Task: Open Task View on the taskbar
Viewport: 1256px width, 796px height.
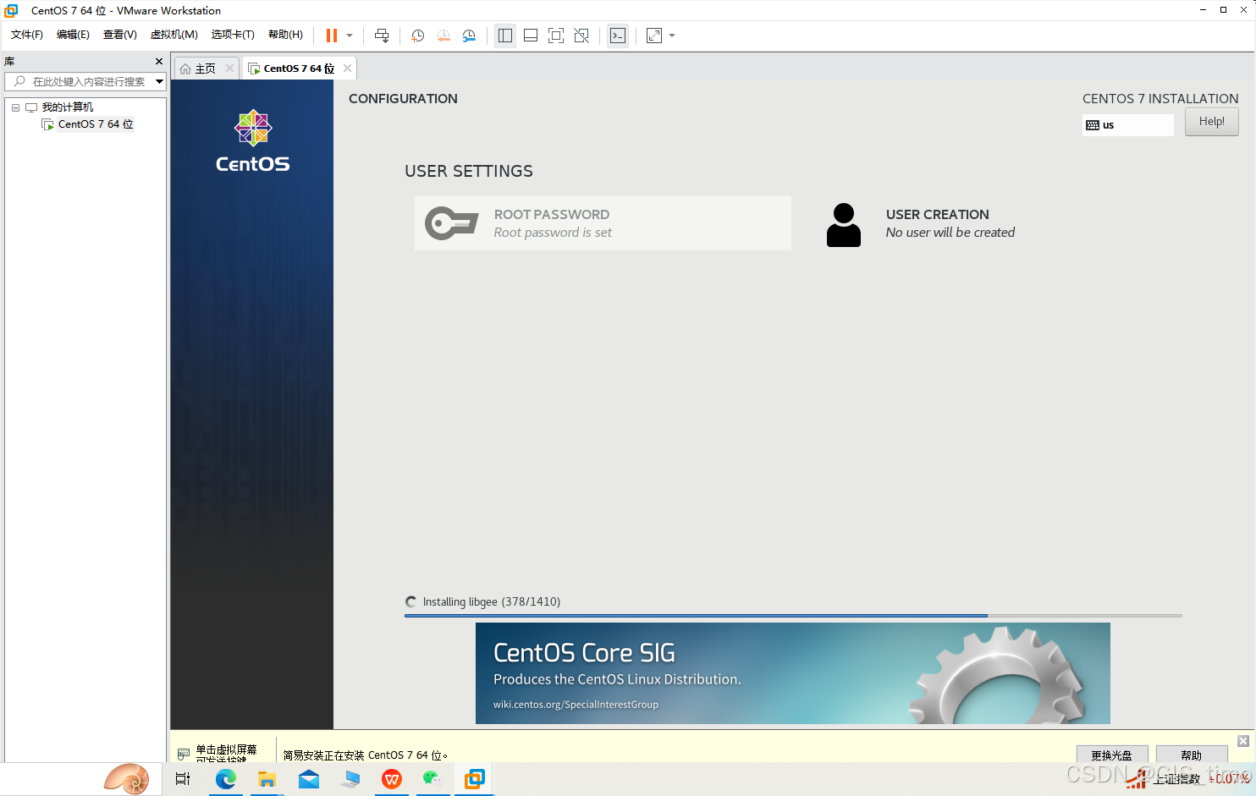Action: click(183, 779)
